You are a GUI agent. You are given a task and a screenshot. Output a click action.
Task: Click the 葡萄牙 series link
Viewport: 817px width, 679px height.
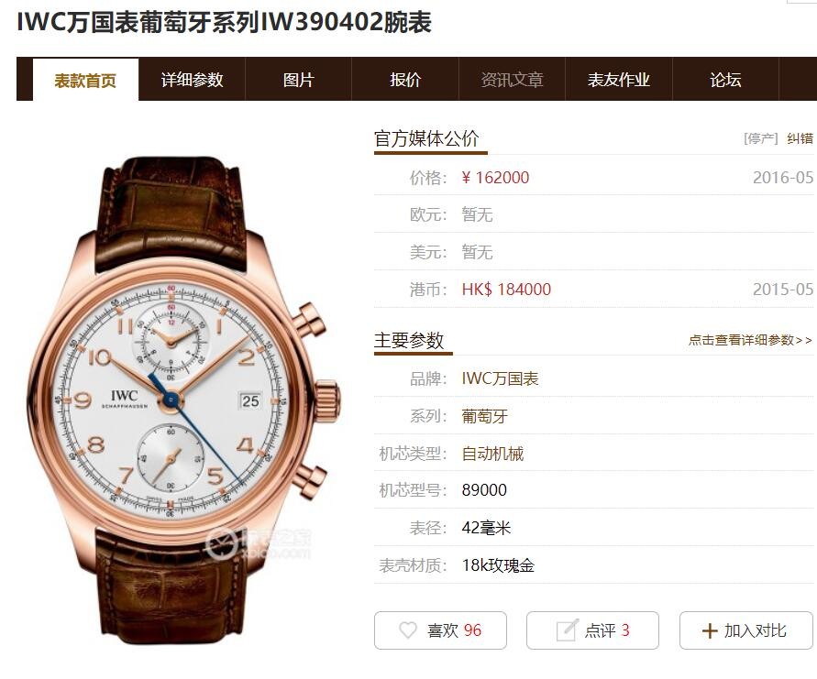(484, 416)
